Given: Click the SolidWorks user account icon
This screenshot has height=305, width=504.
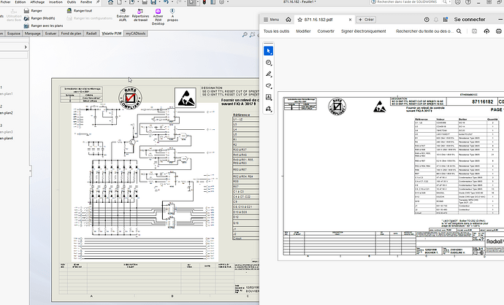Looking at the screenshot, I should (458, 2).
